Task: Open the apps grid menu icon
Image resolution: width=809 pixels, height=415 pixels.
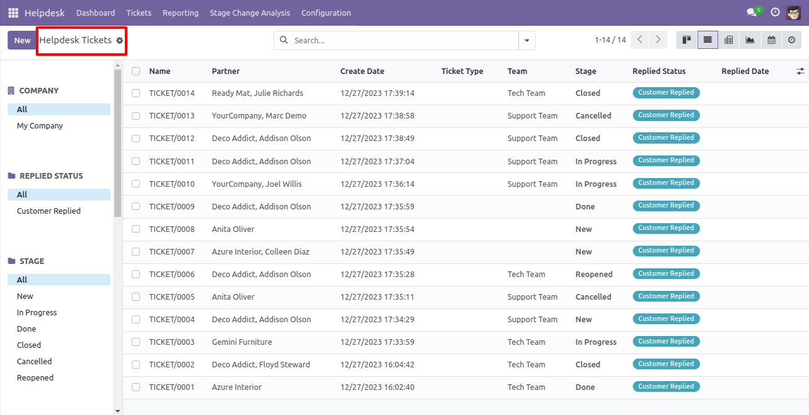Action: click(x=13, y=13)
